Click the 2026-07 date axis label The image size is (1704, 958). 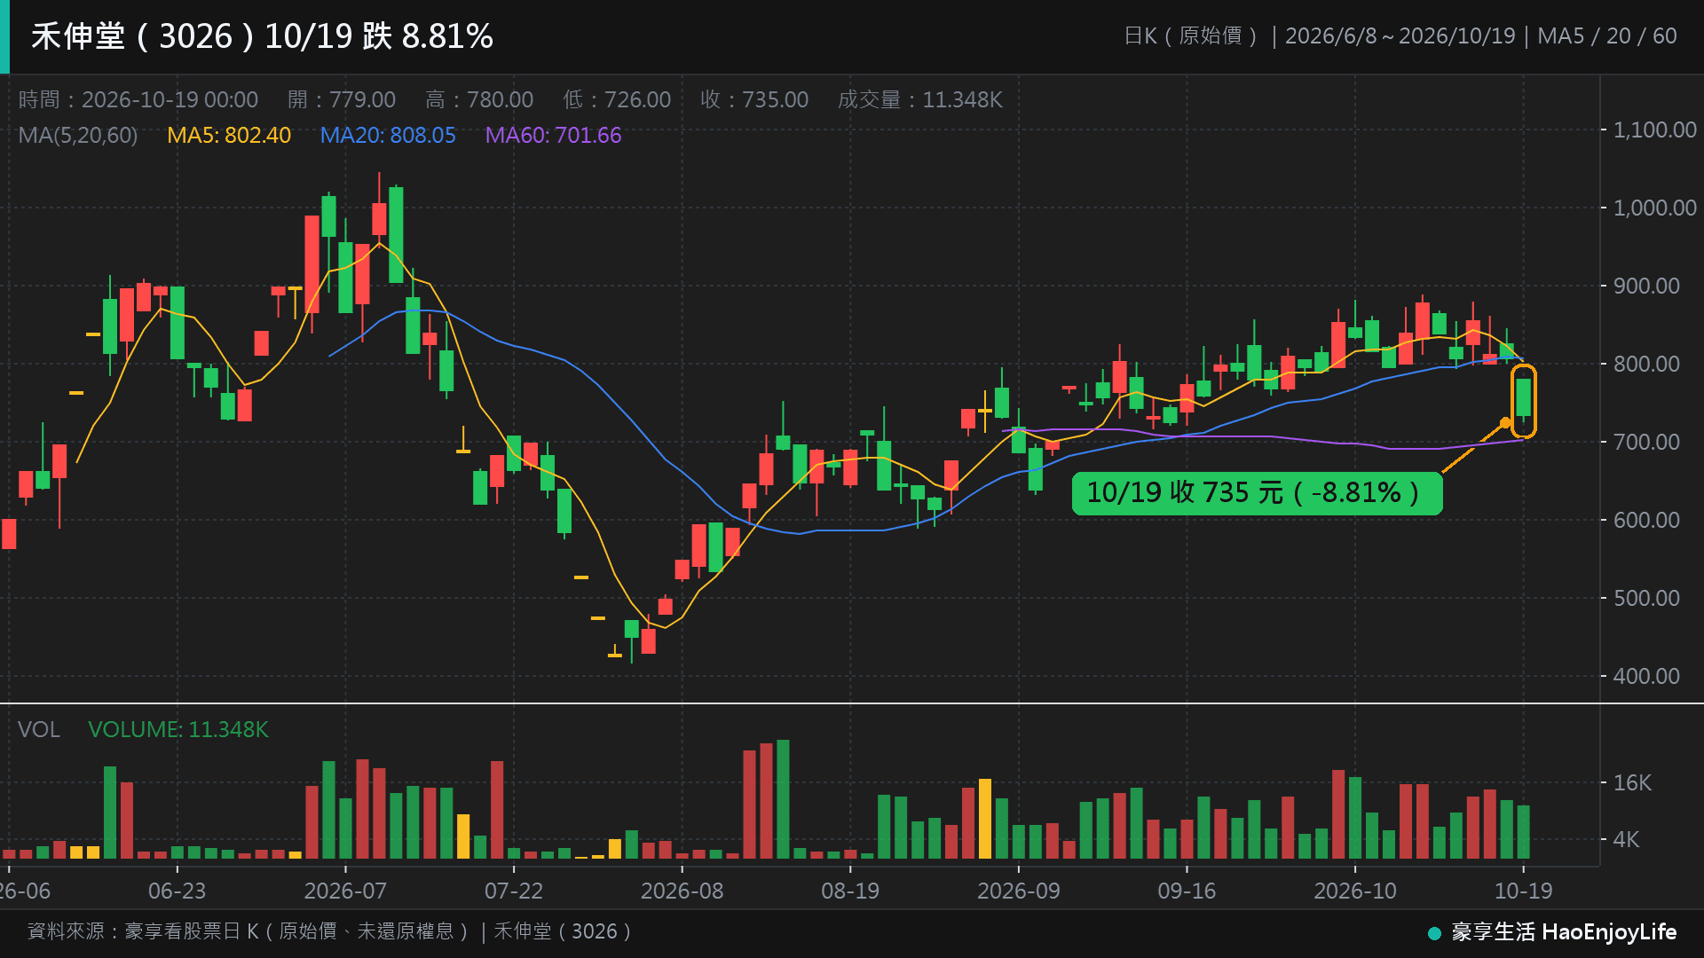[345, 891]
